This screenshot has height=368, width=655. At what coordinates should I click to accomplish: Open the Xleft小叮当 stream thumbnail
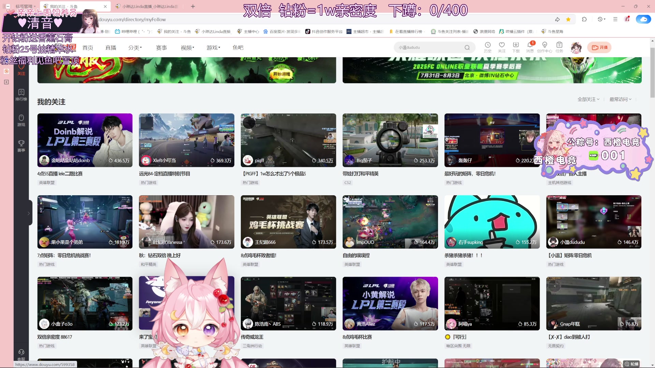[x=187, y=140]
